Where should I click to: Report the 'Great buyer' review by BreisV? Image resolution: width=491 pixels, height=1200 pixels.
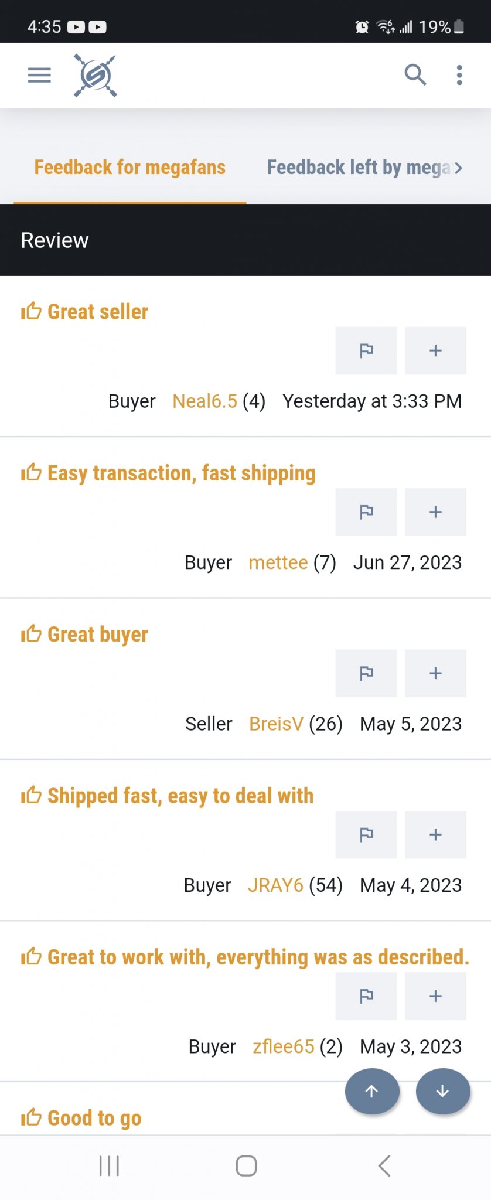366,673
